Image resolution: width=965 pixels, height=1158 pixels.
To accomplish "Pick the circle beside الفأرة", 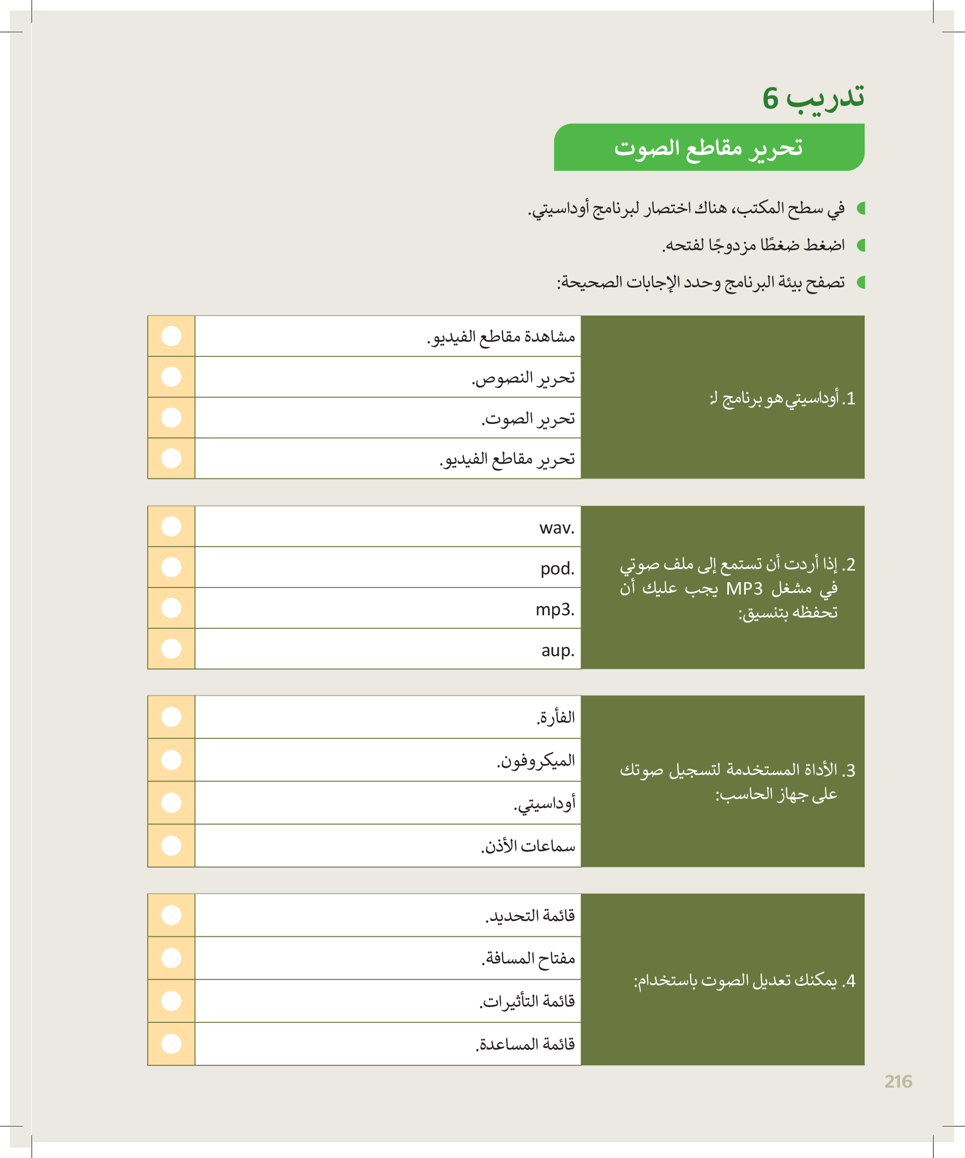I will tap(171, 717).
